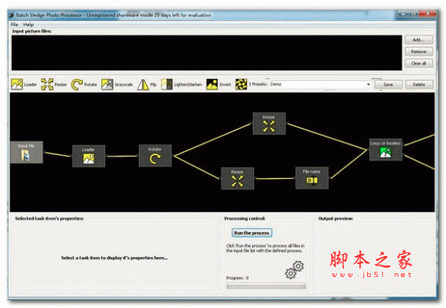This screenshot has width=446, height=308.
Task: Select the Loader node in graph
Action: [x=88, y=155]
